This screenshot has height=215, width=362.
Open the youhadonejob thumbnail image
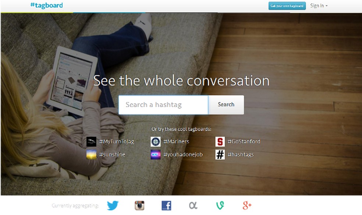point(156,155)
